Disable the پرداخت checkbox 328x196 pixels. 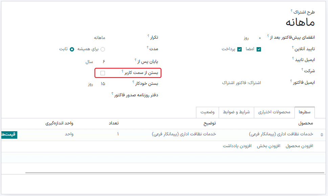[x=239, y=49]
